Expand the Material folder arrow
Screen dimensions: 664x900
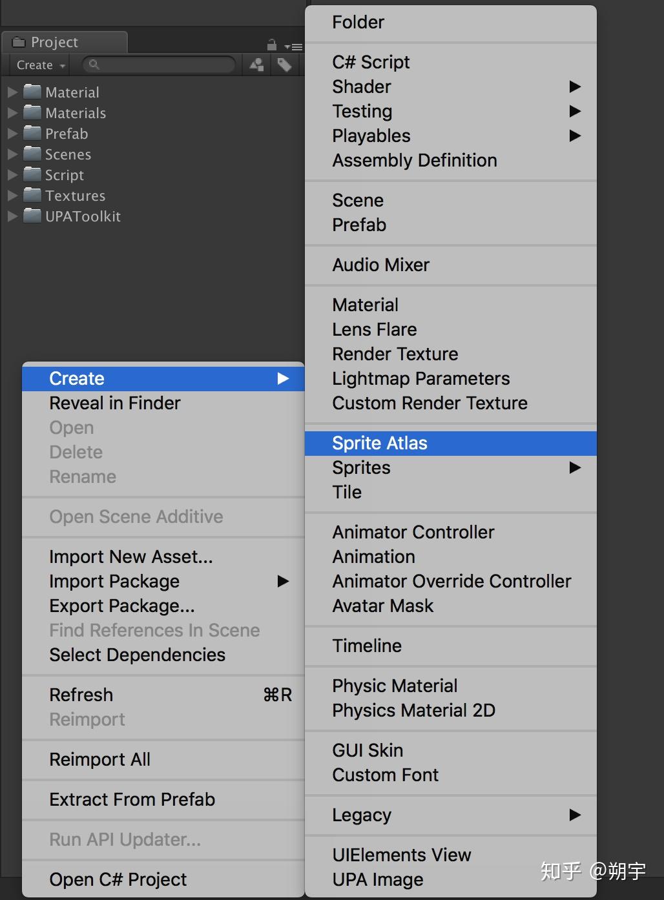(12, 92)
